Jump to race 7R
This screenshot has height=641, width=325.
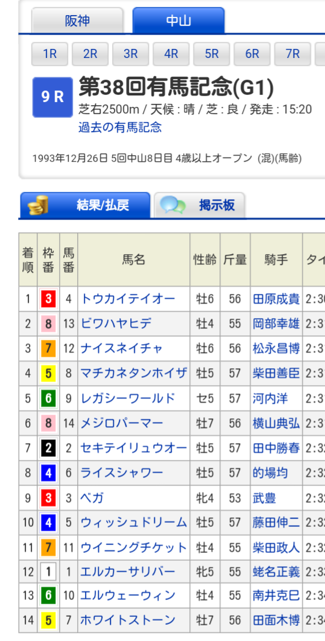(292, 54)
